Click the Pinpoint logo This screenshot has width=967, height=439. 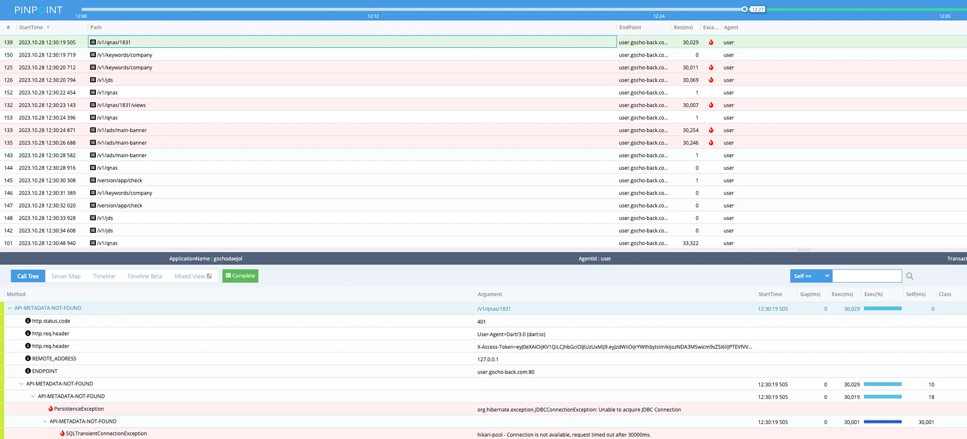38,10
